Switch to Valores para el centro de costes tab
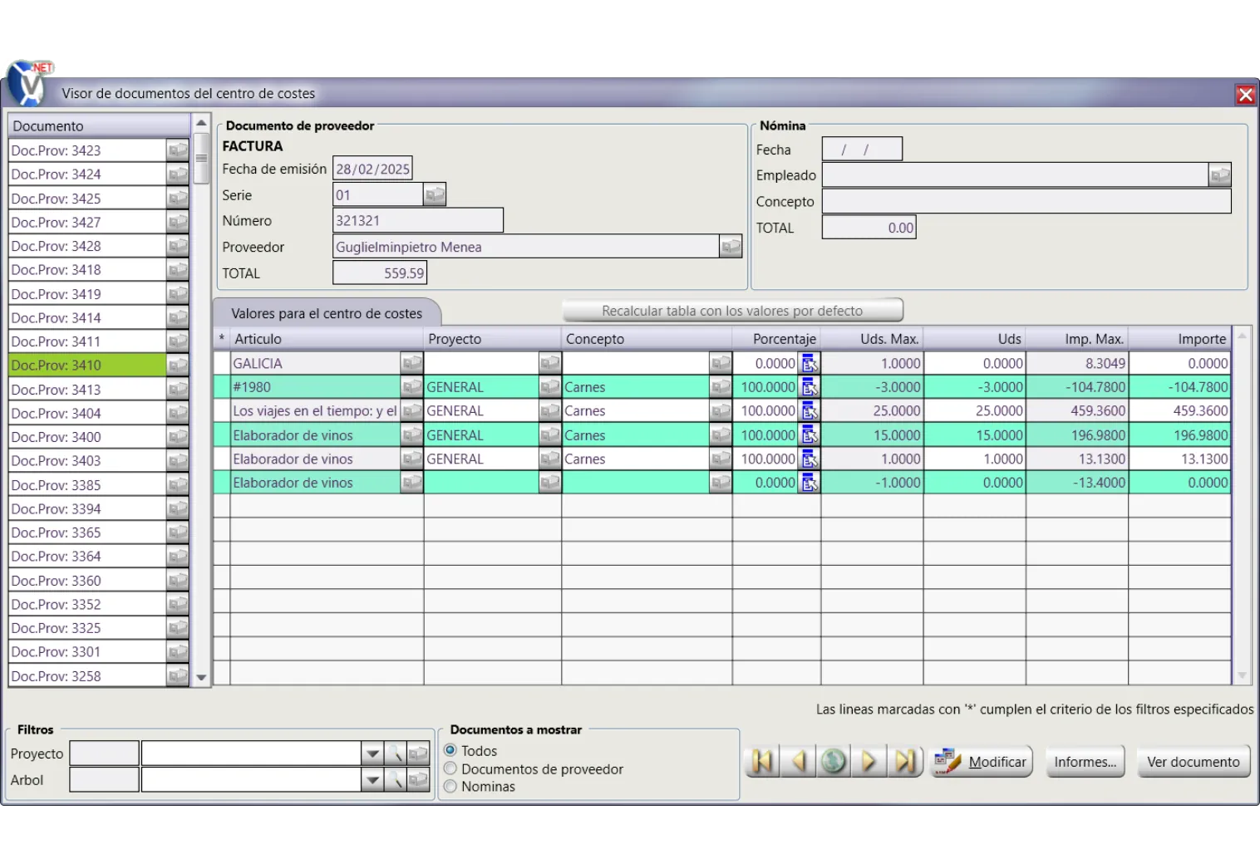Viewport: 1260px width, 864px height. (327, 313)
